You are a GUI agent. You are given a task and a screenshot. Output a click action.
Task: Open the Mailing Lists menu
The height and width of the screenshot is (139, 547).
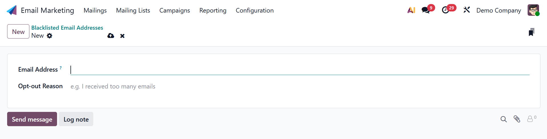click(x=133, y=10)
